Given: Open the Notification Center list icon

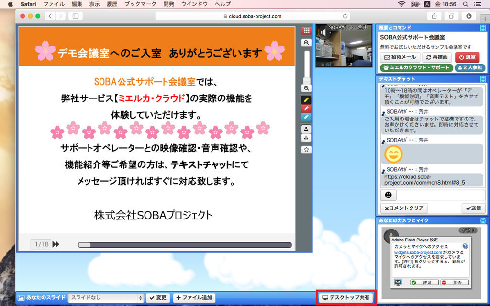Looking at the screenshot, I should (x=478, y=4).
